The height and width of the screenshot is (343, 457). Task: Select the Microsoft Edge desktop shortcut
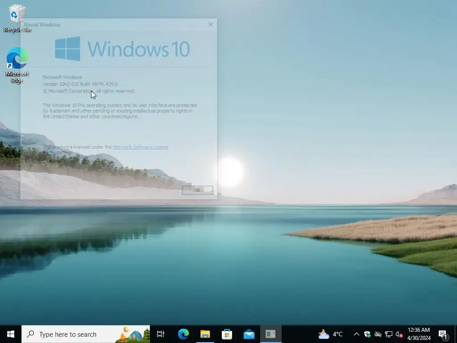(17, 65)
